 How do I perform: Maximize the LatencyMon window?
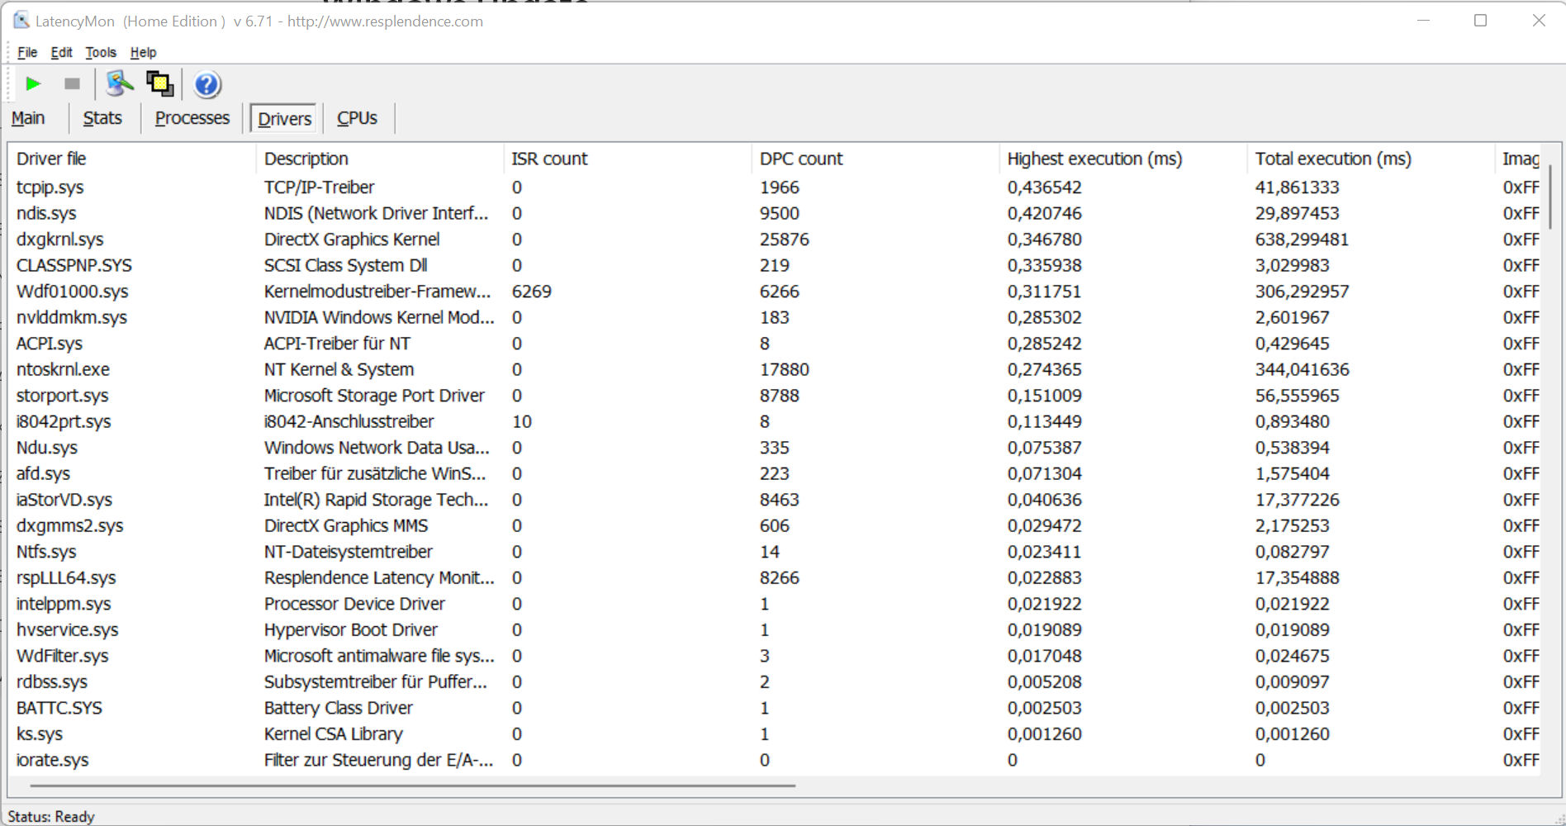1480,21
